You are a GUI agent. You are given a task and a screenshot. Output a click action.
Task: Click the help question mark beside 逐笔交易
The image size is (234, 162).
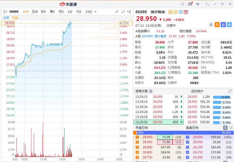point(151,91)
